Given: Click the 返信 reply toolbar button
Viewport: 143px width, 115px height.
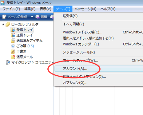Looking at the screenshot, I should point(42,17).
